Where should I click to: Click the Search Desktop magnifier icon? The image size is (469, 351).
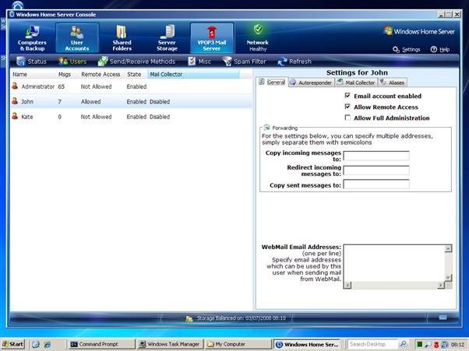pyautogui.click(x=403, y=344)
